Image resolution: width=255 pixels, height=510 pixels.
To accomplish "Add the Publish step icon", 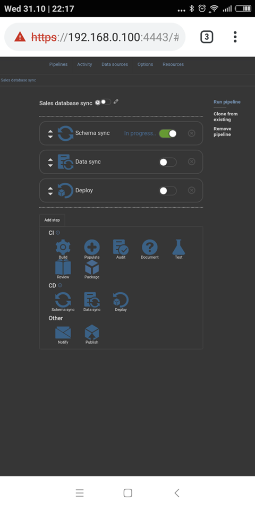I will pos(92,332).
